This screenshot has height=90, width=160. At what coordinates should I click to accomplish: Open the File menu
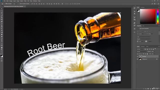tap(4, 1)
